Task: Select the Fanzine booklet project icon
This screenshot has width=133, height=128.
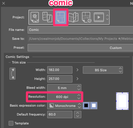Action: pyautogui.click(x=73, y=17)
